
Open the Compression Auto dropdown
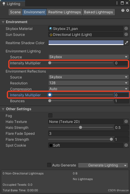point(89,89)
